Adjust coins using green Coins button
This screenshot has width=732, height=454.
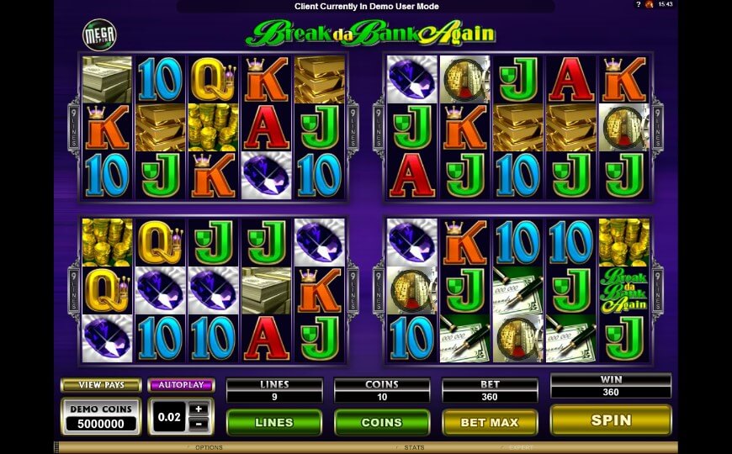381,422
